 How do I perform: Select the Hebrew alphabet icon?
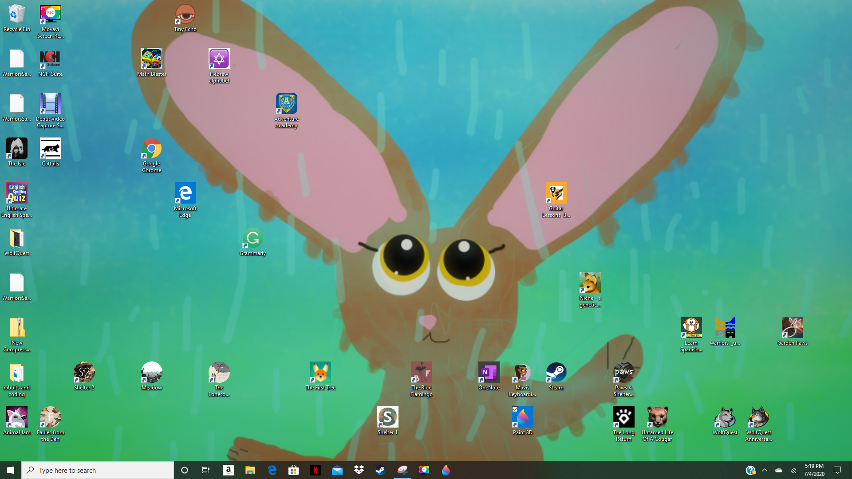pyautogui.click(x=219, y=59)
